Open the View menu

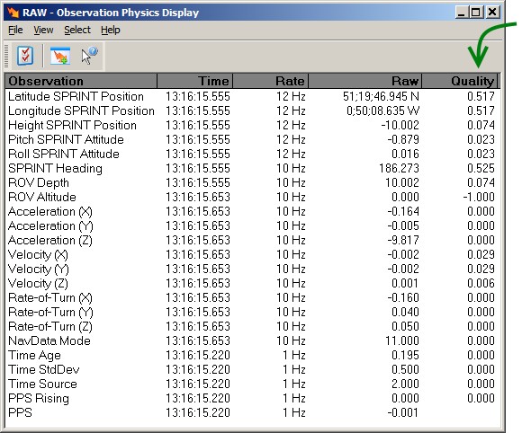pos(43,30)
